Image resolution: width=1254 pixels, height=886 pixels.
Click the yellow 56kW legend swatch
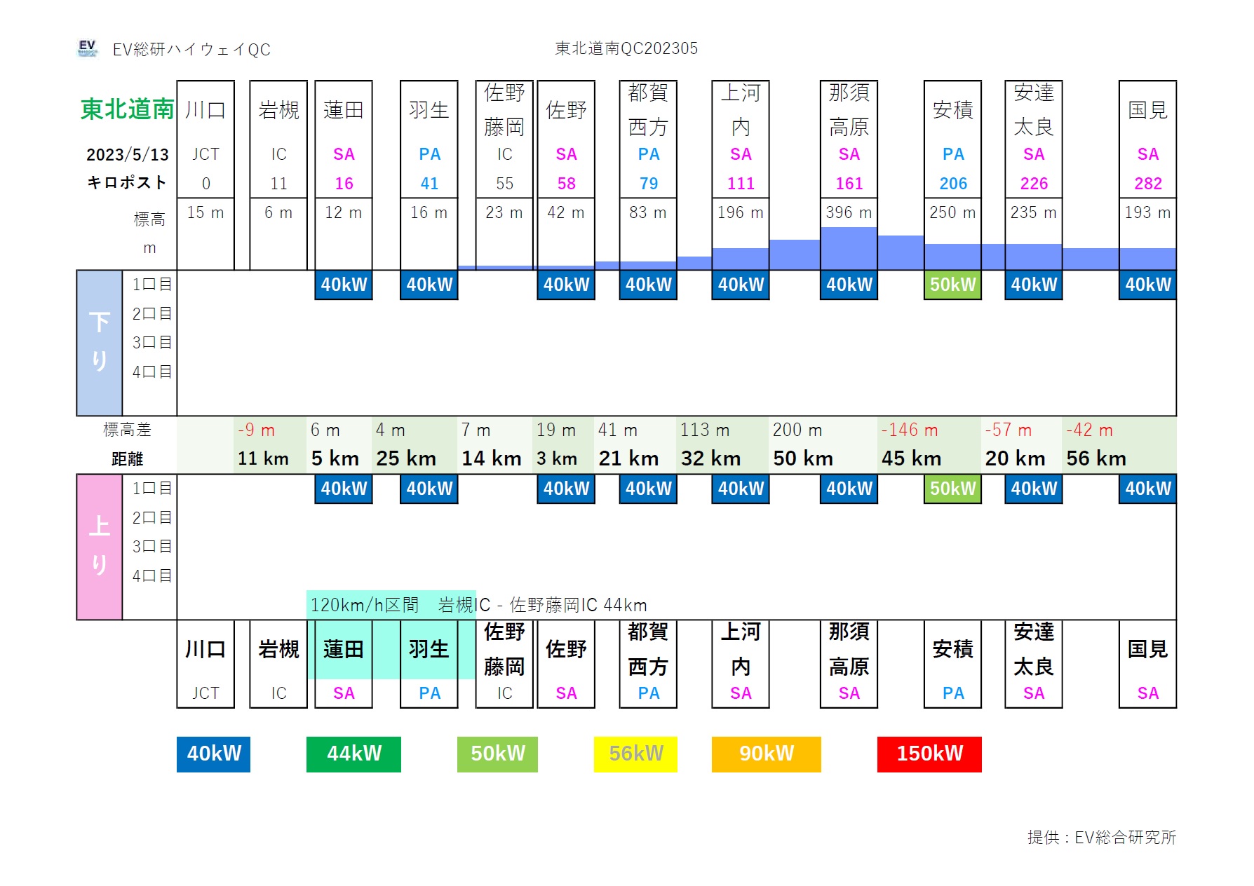[x=635, y=754]
